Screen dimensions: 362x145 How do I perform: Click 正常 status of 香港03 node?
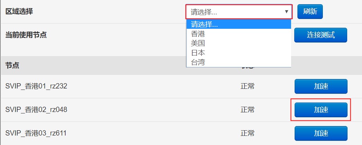tap(247, 133)
